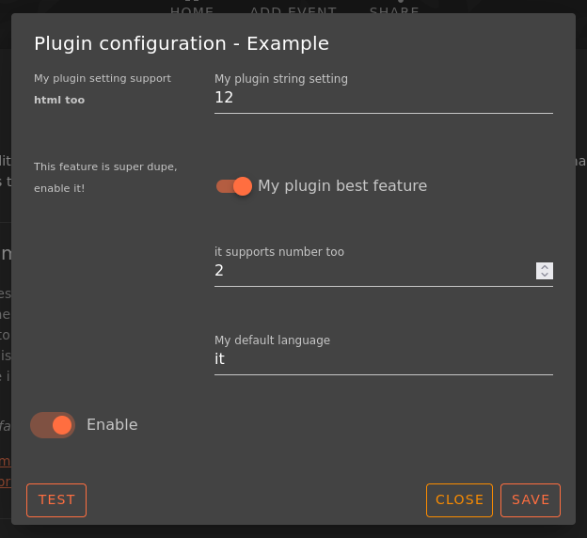Click the My plugin best feature label
Screen dimensions: 587x538
pyautogui.click(x=342, y=186)
